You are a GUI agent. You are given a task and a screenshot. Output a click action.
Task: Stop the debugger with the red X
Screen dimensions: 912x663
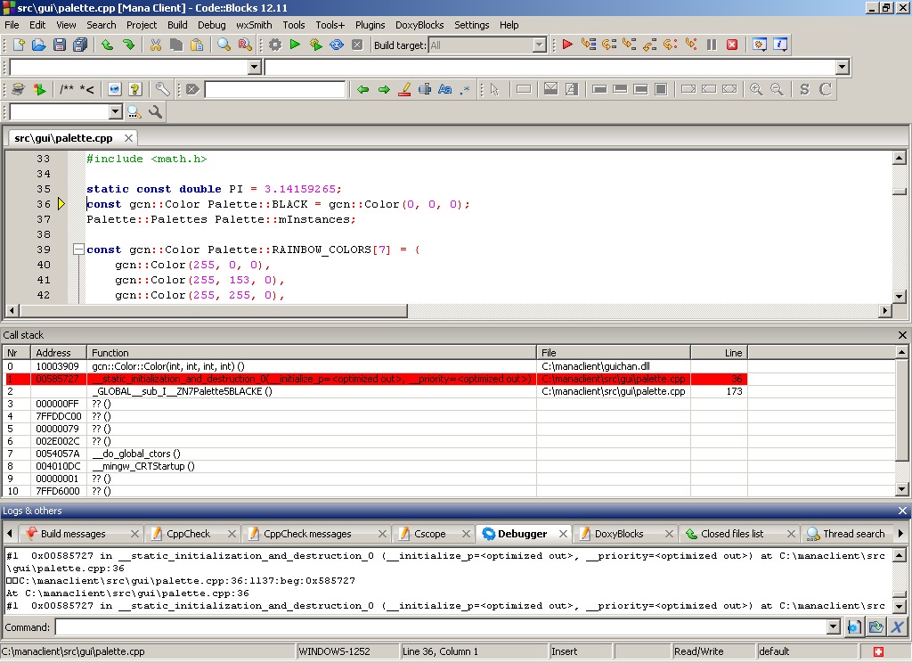(x=732, y=45)
